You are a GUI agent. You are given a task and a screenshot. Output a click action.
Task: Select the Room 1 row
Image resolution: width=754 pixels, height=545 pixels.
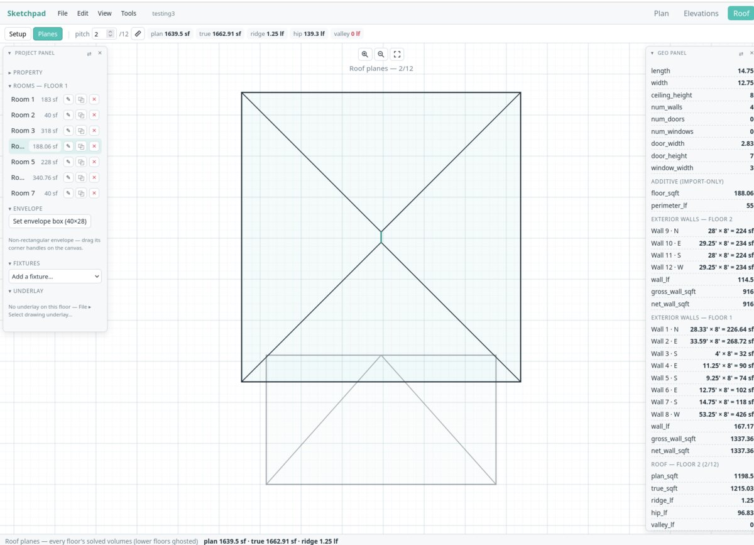click(55, 99)
